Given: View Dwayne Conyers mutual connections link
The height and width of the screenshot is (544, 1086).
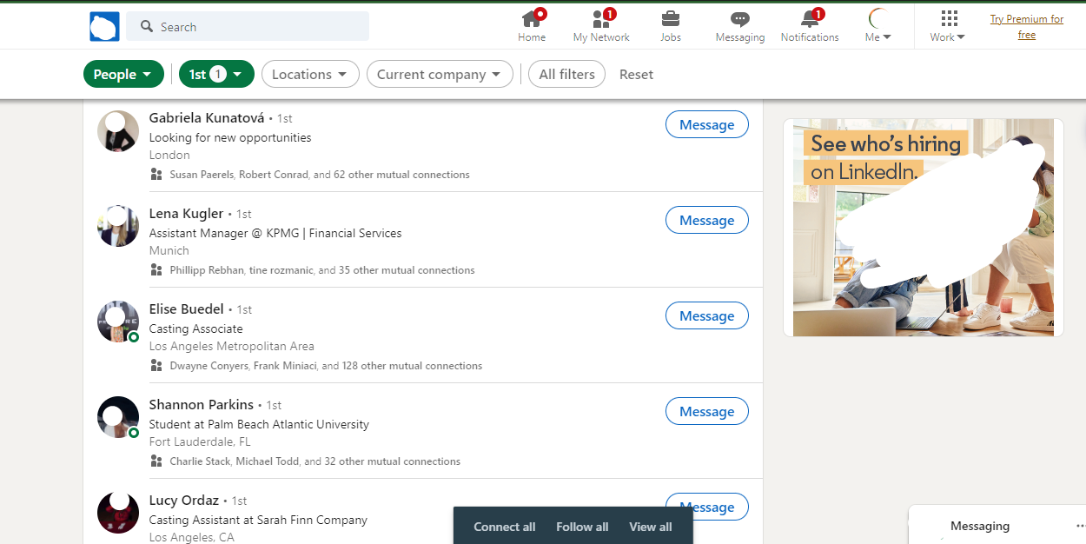Looking at the screenshot, I should tap(326, 366).
